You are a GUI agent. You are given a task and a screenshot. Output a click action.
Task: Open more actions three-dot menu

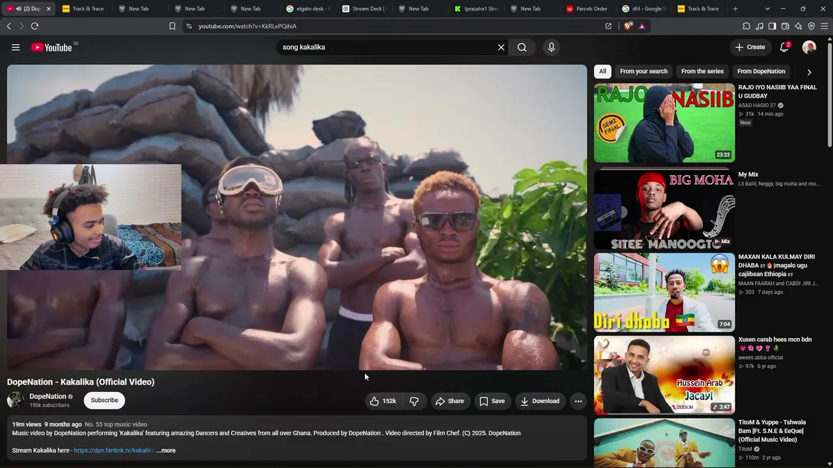(x=578, y=401)
